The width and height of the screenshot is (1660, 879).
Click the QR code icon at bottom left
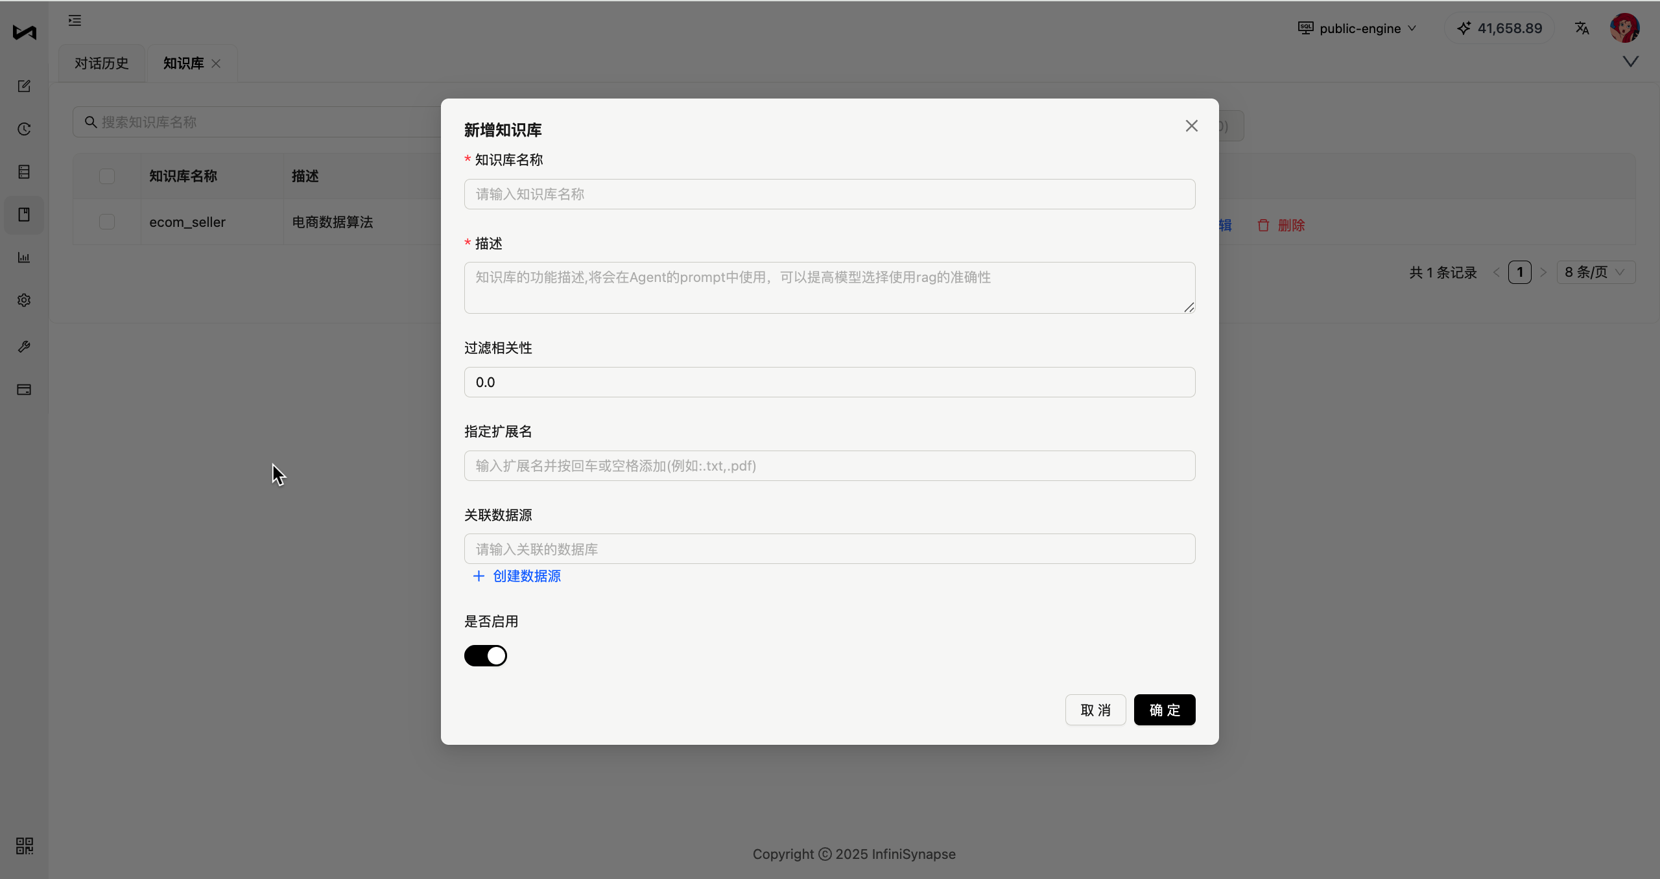point(25,845)
